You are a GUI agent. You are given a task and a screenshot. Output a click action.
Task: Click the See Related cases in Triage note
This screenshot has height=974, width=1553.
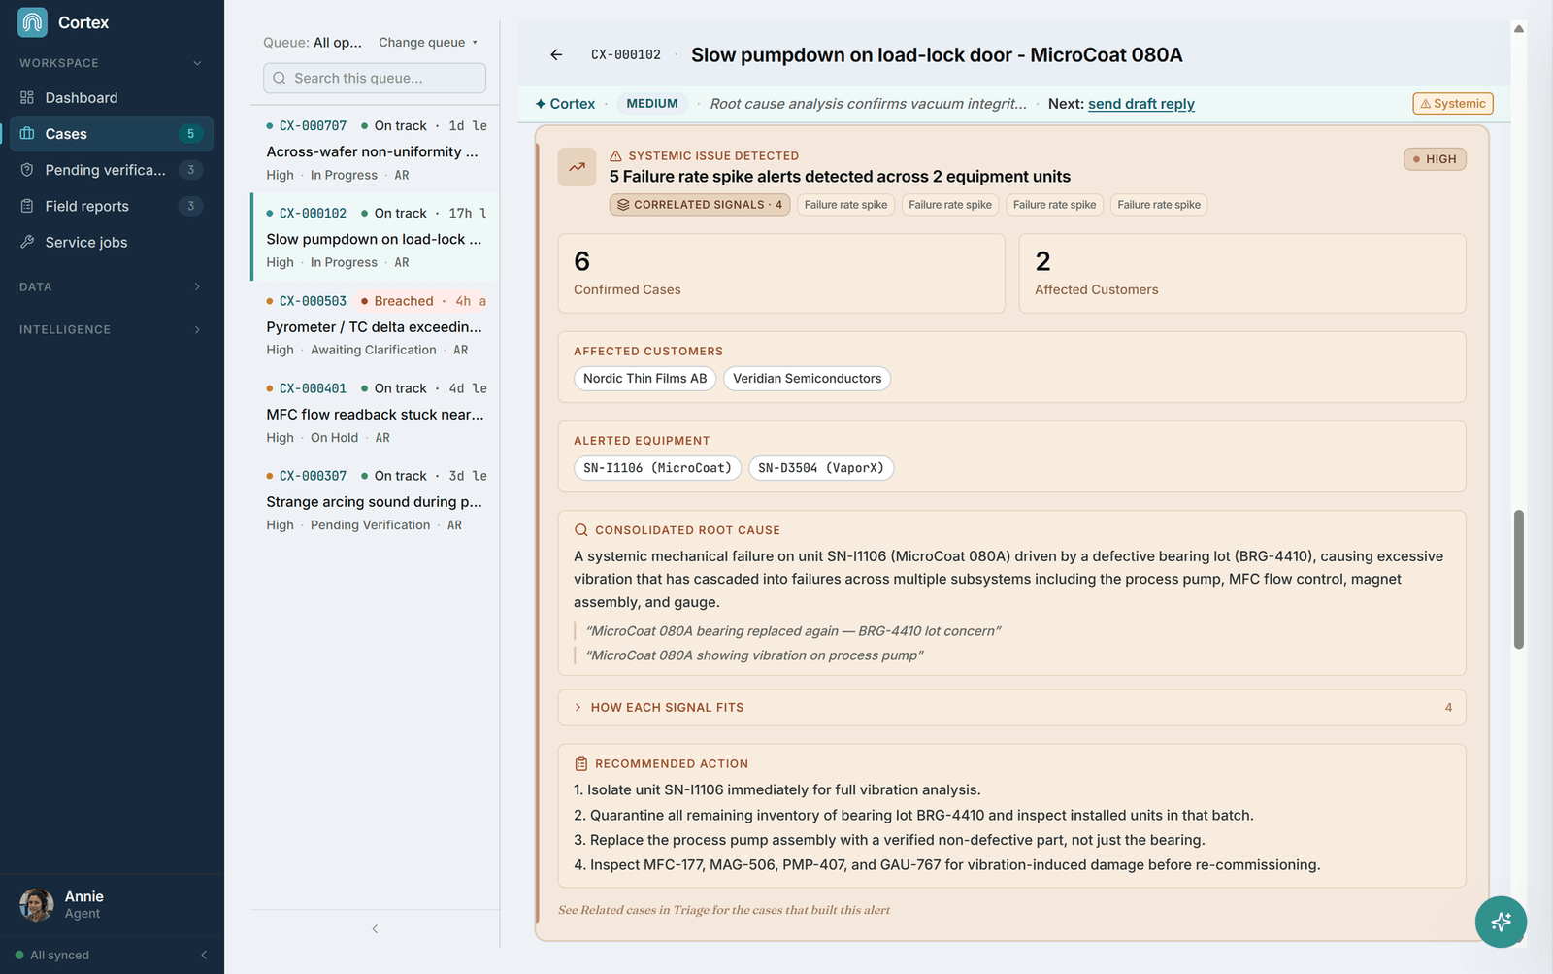[x=724, y=910]
